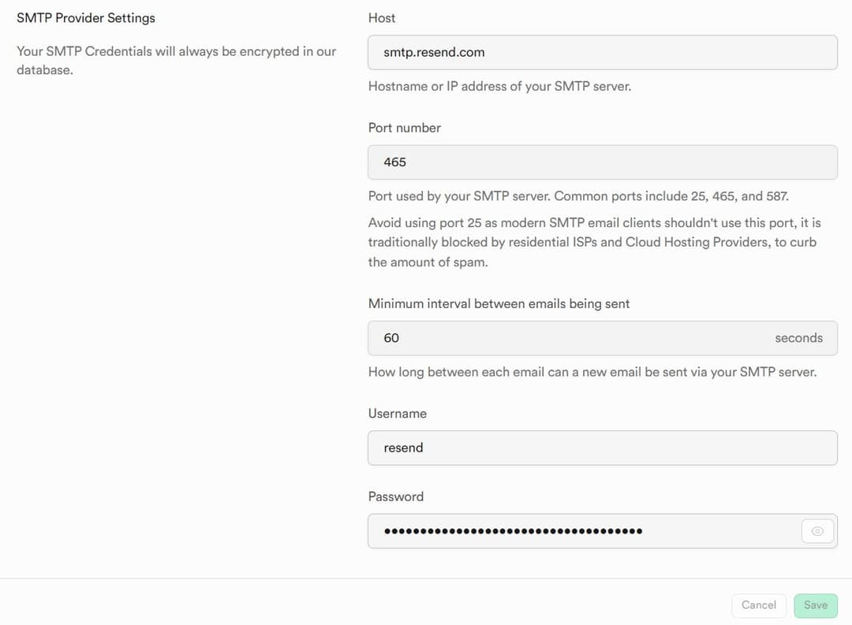Click the Port number label
The width and height of the screenshot is (852, 625).
pos(405,127)
